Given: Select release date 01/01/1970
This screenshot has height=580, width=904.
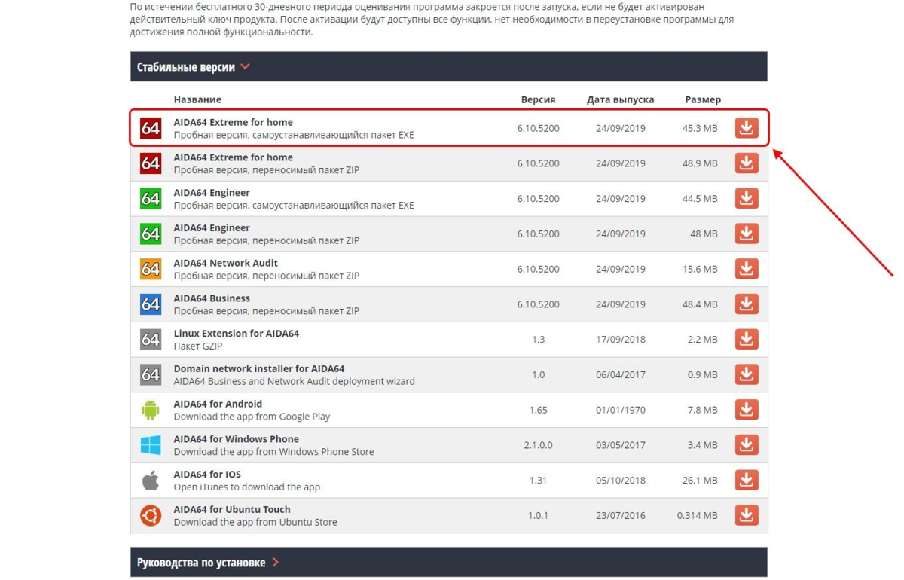Looking at the screenshot, I should point(620,410).
